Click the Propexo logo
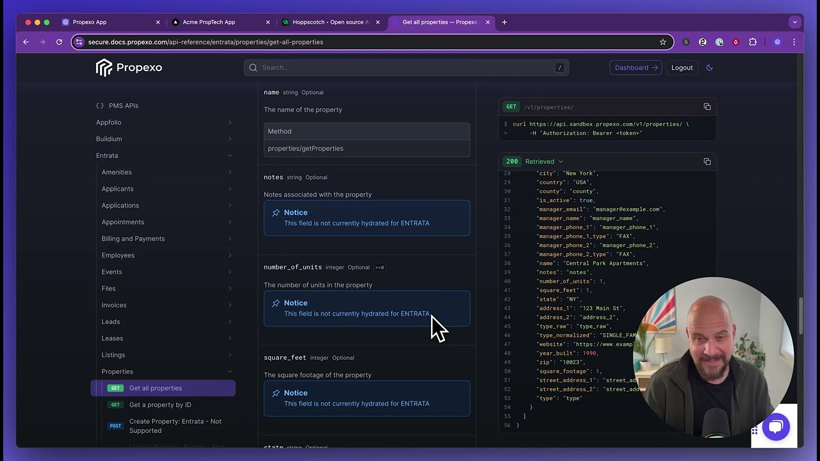This screenshot has width=820, height=461. click(129, 67)
